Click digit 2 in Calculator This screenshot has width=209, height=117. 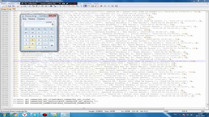pos(33,44)
